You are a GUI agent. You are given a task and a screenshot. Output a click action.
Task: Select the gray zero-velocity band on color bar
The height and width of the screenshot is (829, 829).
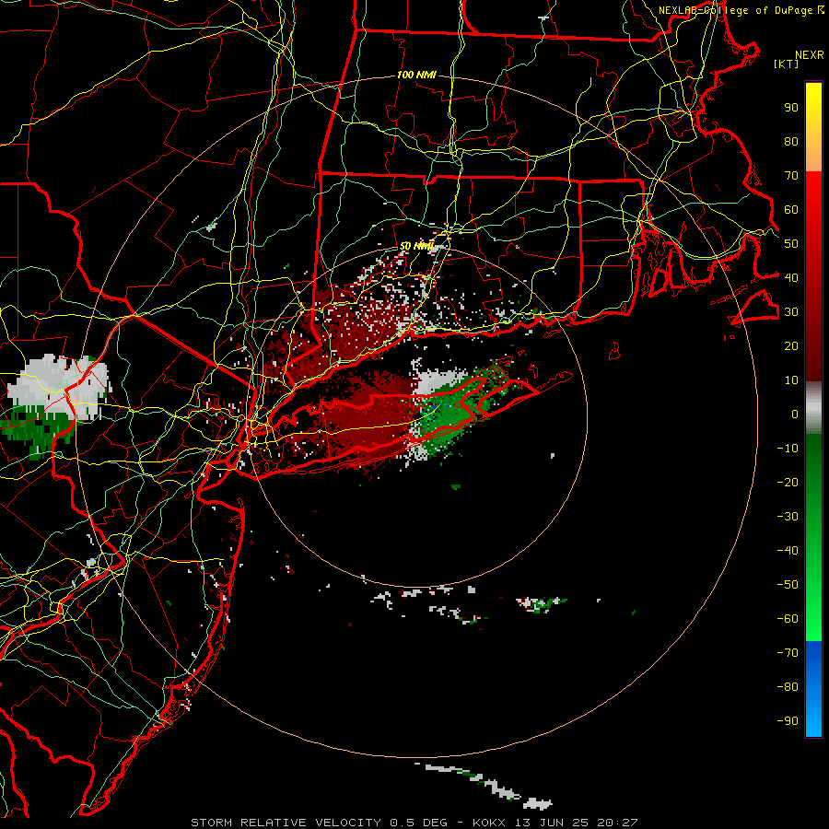click(x=813, y=408)
